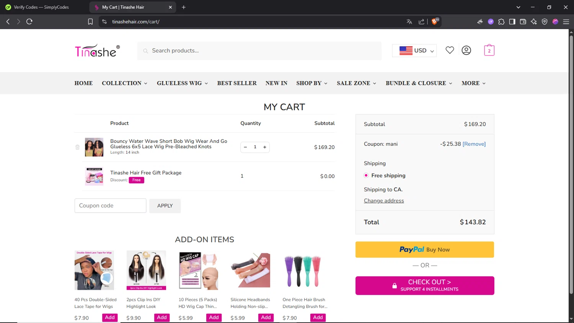Add Double-Sided Lace Tape to cart
The image size is (574, 323).
(110, 317)
